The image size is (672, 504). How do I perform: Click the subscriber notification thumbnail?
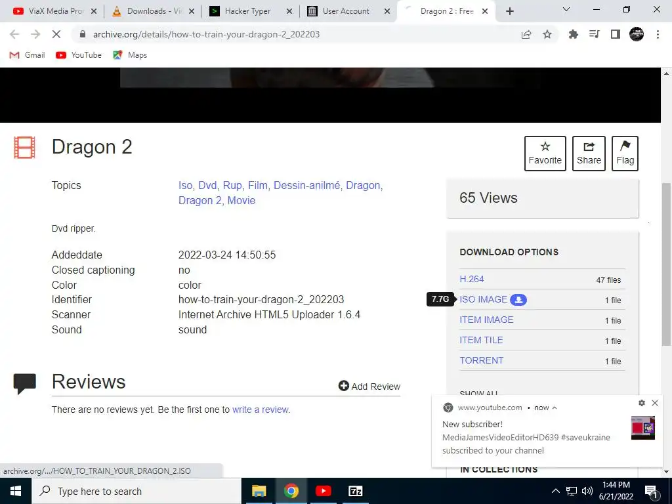pos(643,428)
